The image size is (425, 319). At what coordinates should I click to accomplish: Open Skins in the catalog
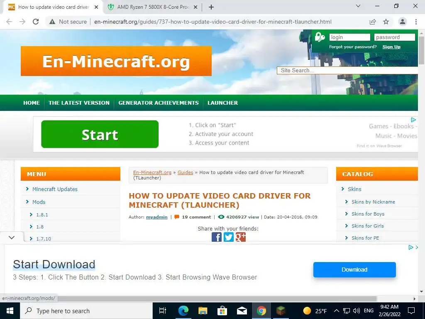tap(354, 189)
